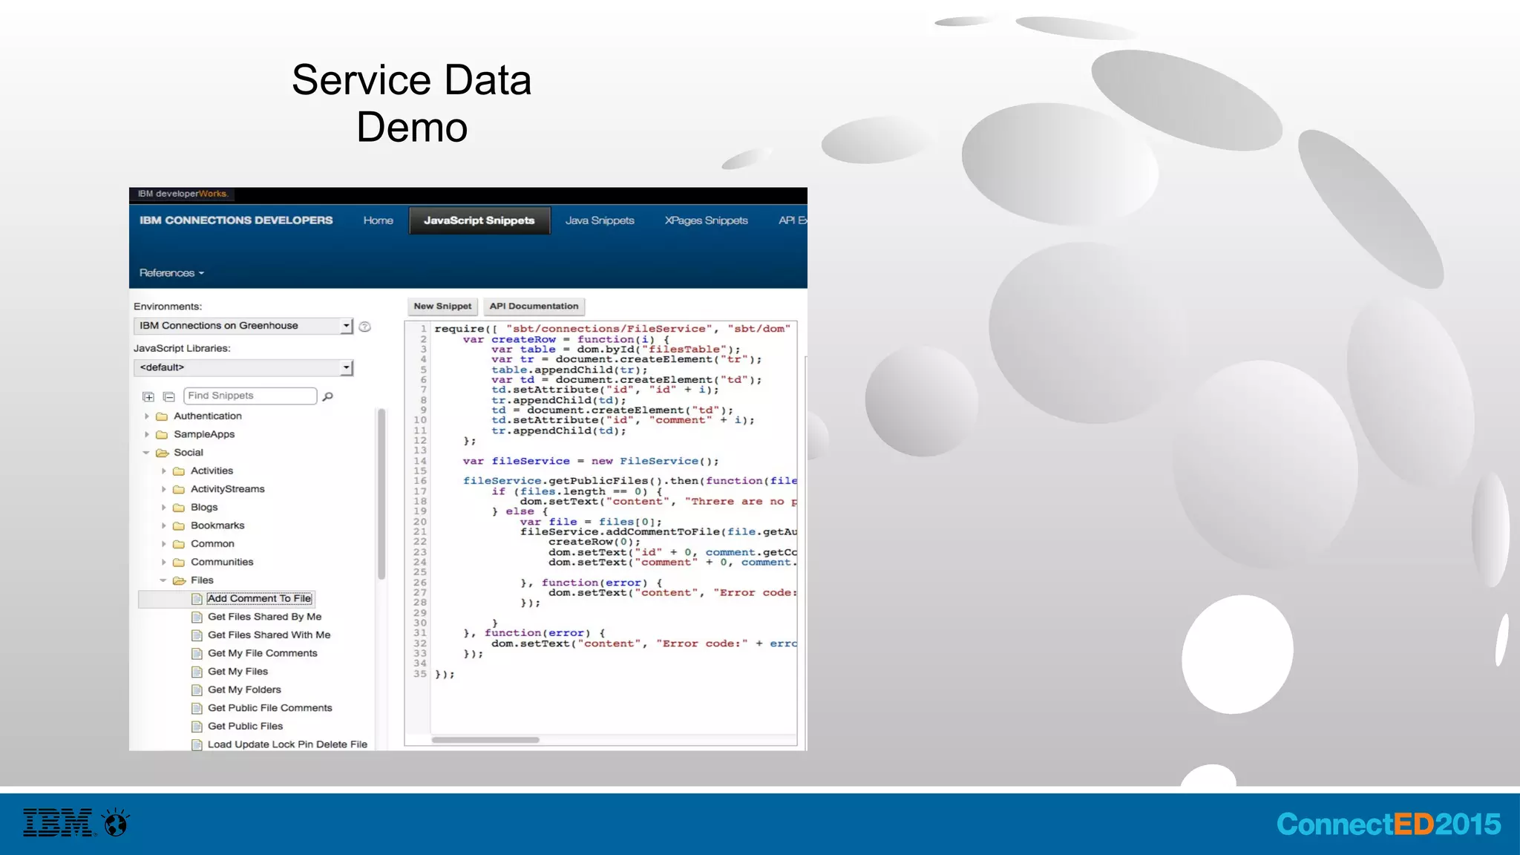The image size is (1520, 855).
Task: Collapse the Files folder node
Action: (163, 580)
